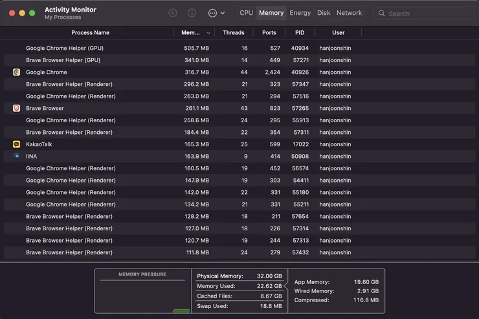Click PID 17022 in KakaoTalk row

[301, 144]
